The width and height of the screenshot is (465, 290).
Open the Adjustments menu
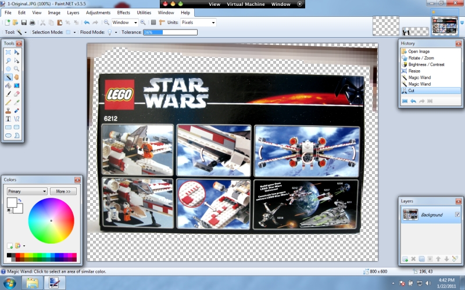pyautogui.click(x=98, y=13)
